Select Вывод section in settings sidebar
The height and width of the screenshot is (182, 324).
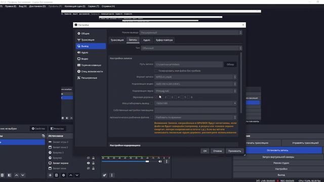pyautogui.click(x=91, y=46)
